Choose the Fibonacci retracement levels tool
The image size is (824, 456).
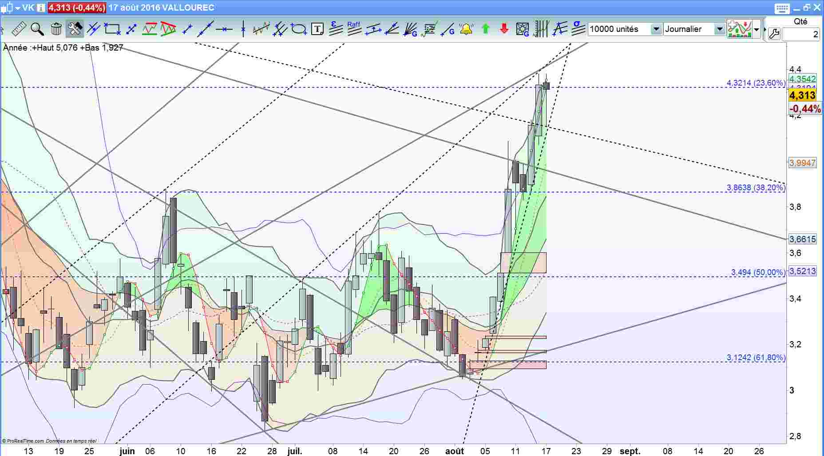point(429,29)
